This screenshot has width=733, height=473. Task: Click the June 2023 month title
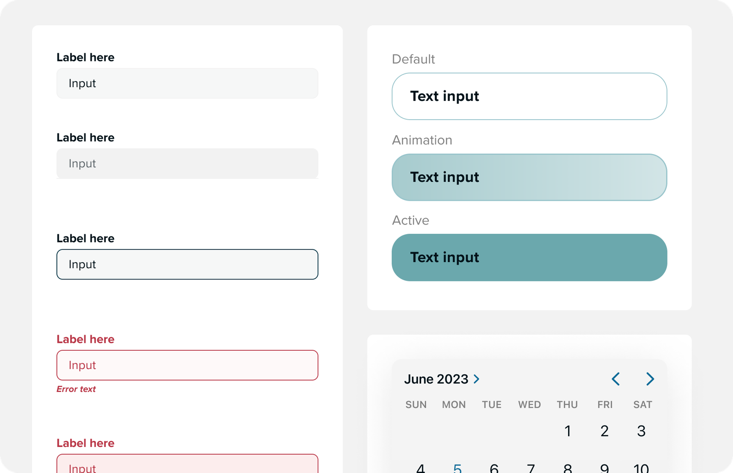[436, 379]
